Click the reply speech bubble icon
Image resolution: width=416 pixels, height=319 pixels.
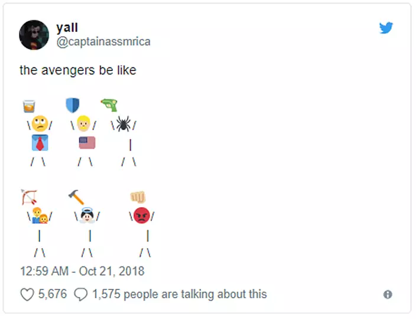[x=82, y=294]
